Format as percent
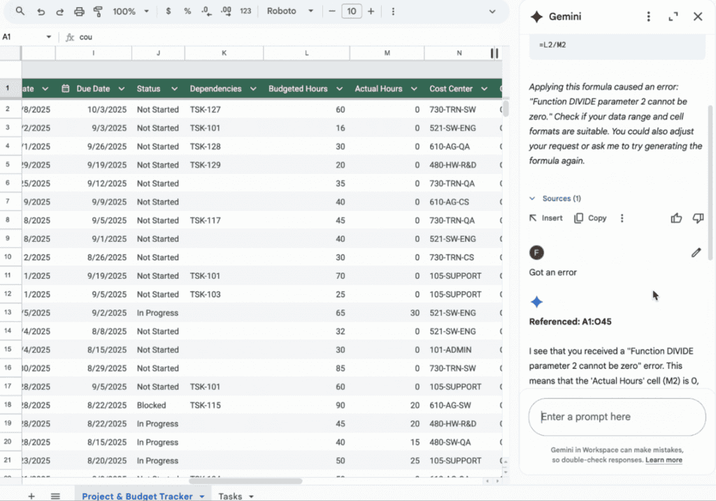The image size is (716, 501). (187, 11)
